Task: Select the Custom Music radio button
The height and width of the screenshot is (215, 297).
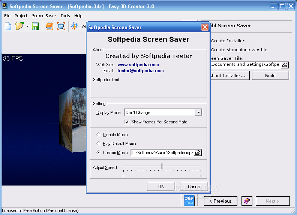Action: point(98,153)
